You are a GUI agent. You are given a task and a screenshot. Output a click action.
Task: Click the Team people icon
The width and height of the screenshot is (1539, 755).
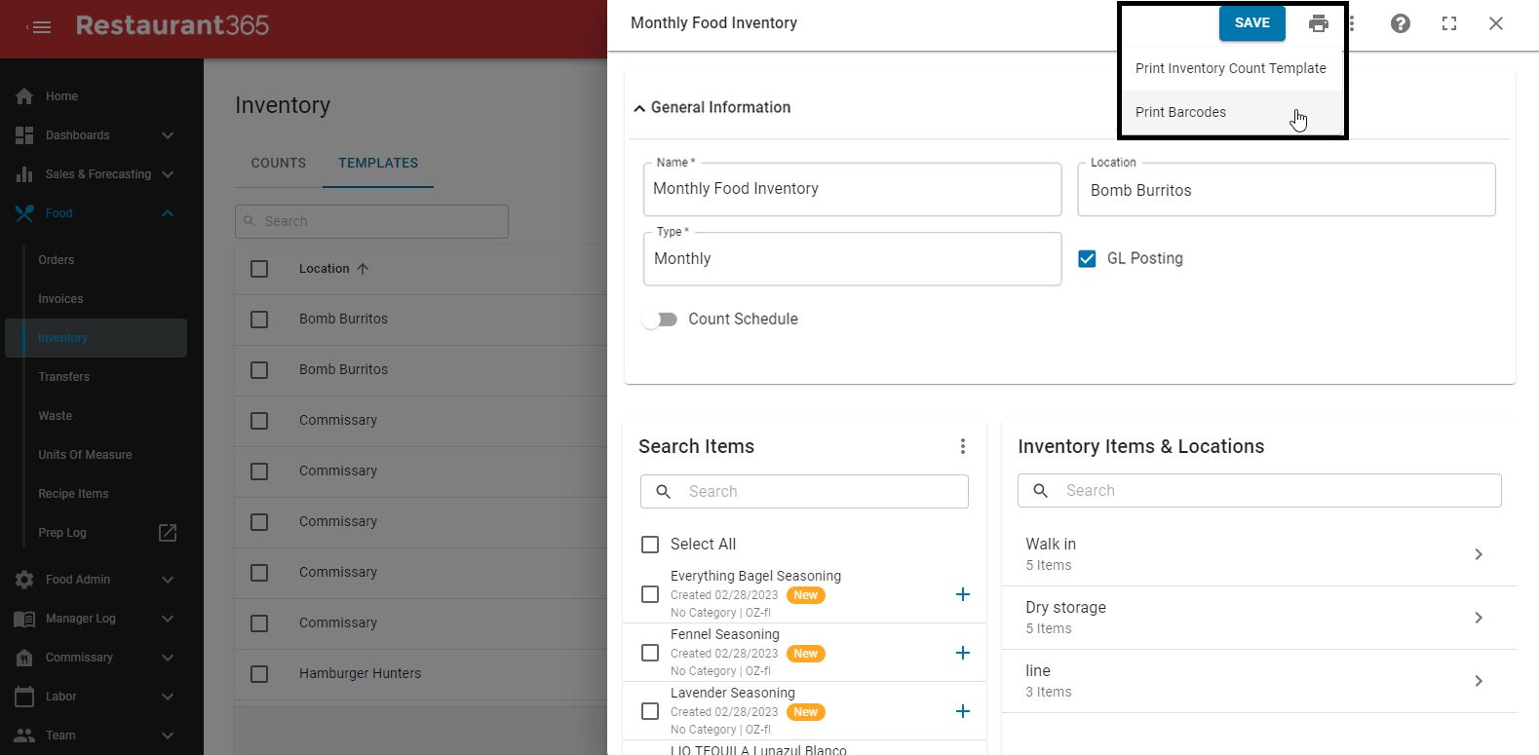24,736
